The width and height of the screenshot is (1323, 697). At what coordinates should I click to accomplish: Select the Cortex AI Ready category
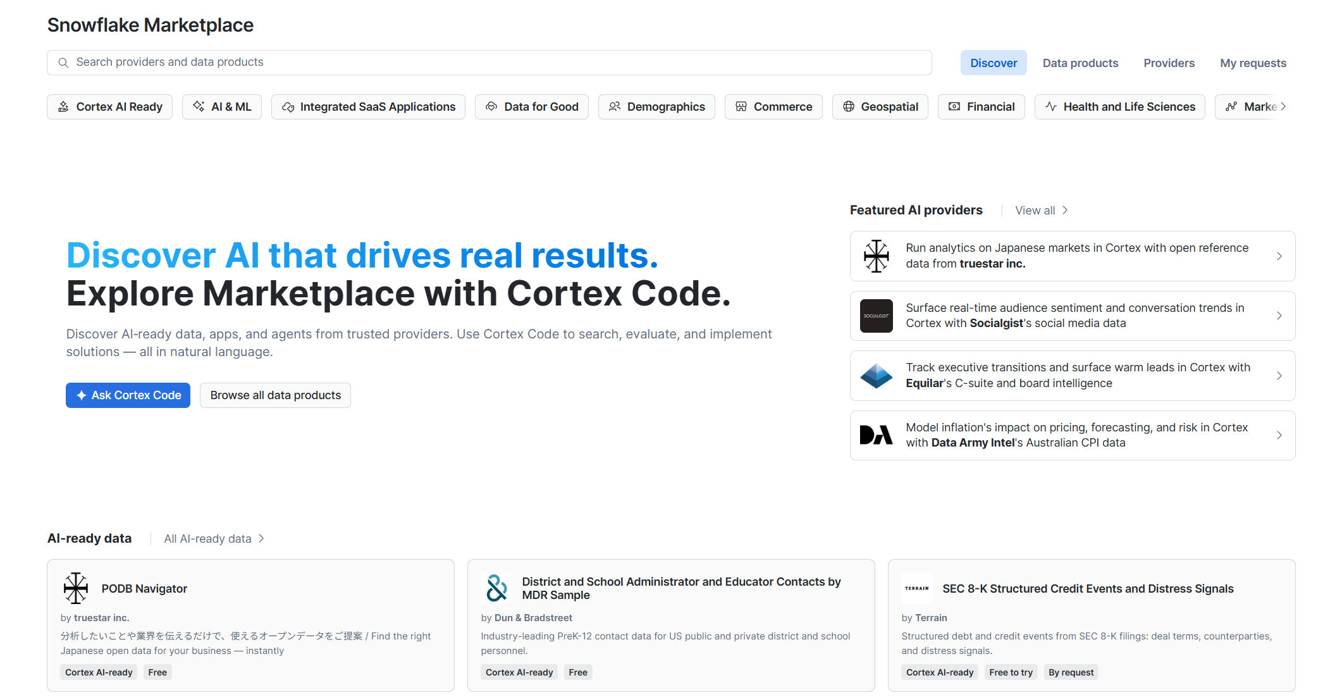pos(109,107)
